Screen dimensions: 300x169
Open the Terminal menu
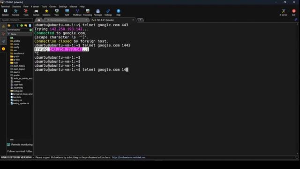[5, 7]
